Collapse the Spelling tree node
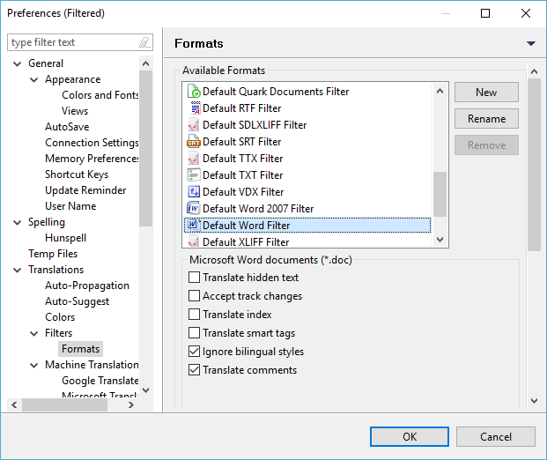 [x=17, y=223]
